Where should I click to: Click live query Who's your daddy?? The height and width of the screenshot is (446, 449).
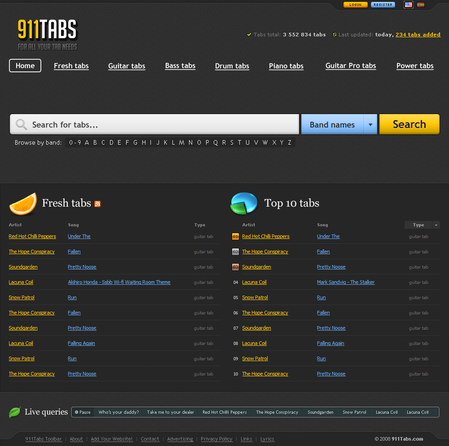(x=119, y=412)
